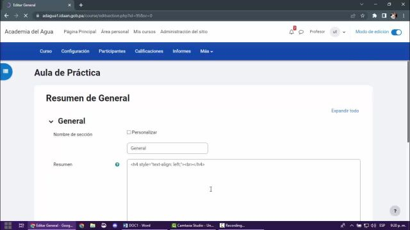
Task: Open the notifications bell icon
Action: click(x=291, y=32)
